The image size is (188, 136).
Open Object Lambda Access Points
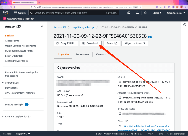20,46
